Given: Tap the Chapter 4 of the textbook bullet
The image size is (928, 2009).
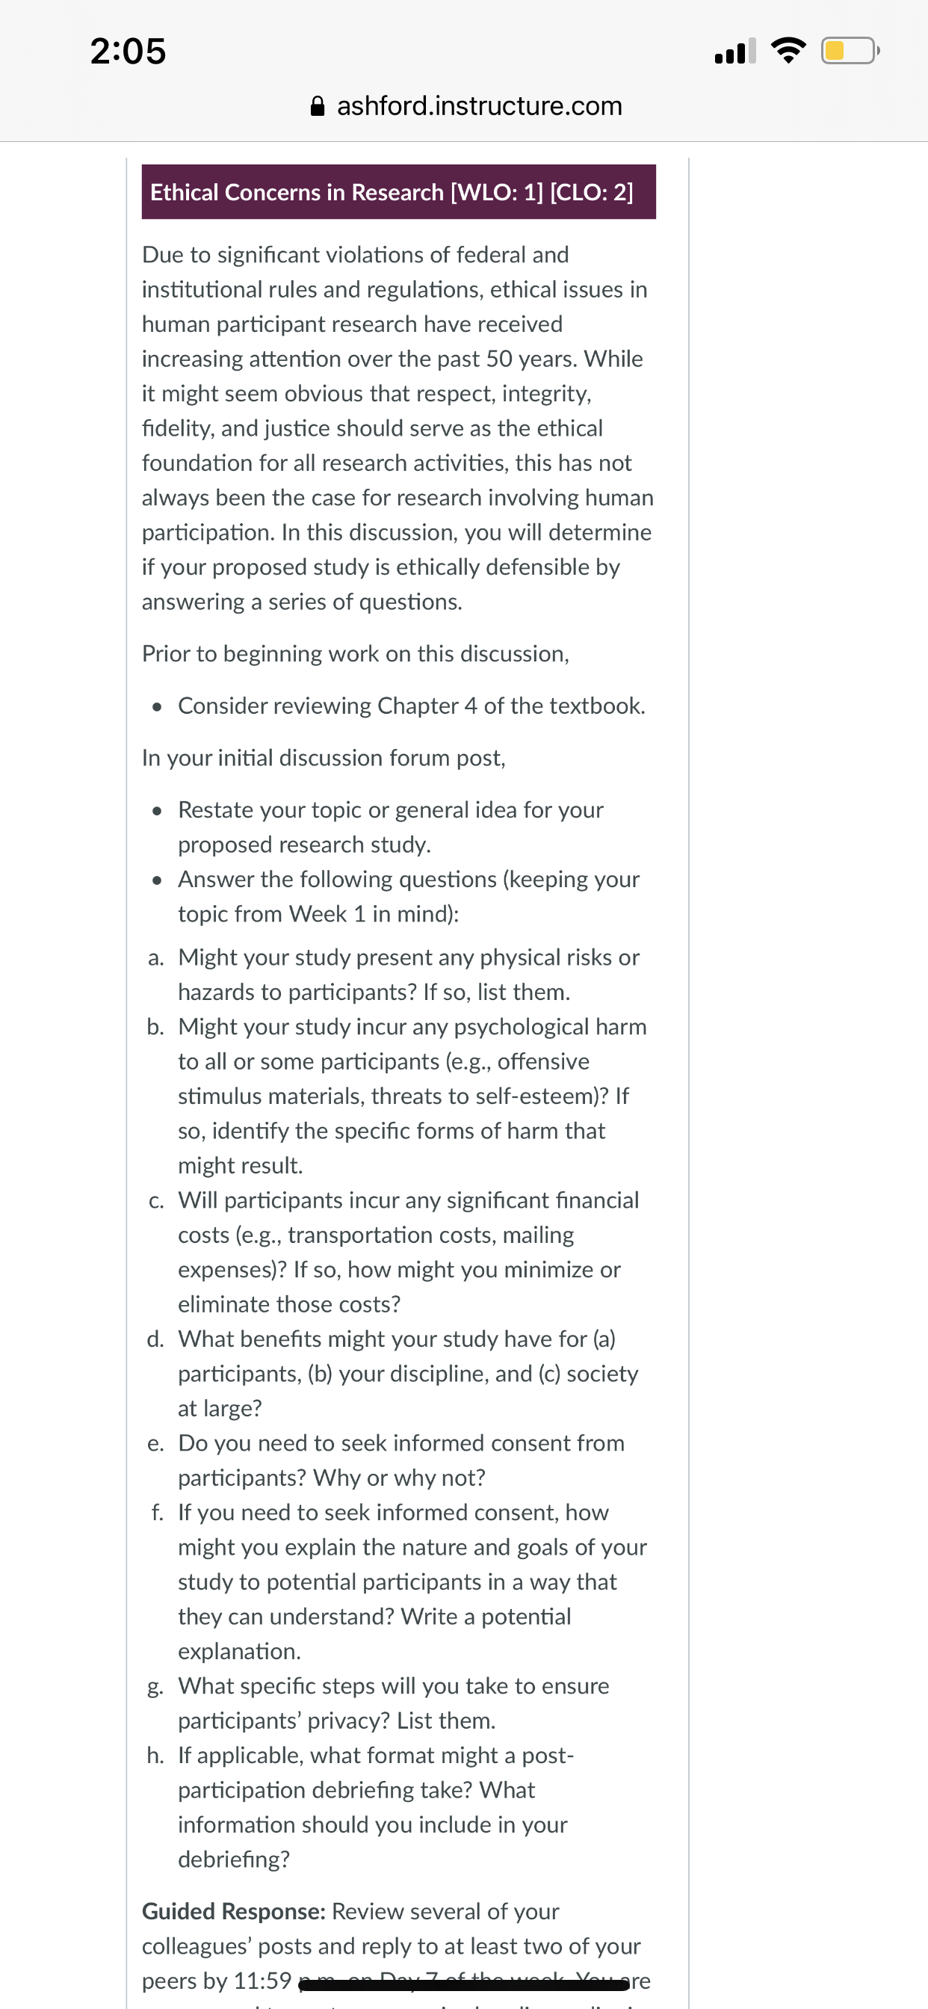Looking at the screenshot, I should click(x=399, y=705).
